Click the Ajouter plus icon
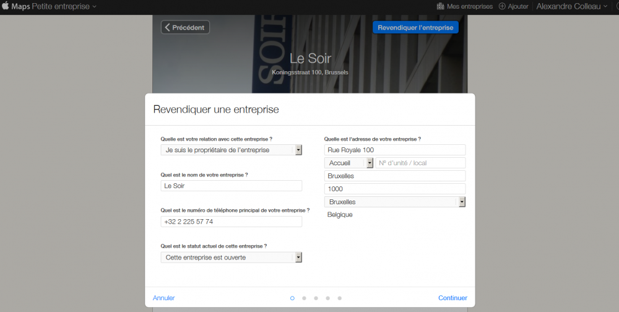Screen dimensions: 619x312 click(x=502, y=6)
